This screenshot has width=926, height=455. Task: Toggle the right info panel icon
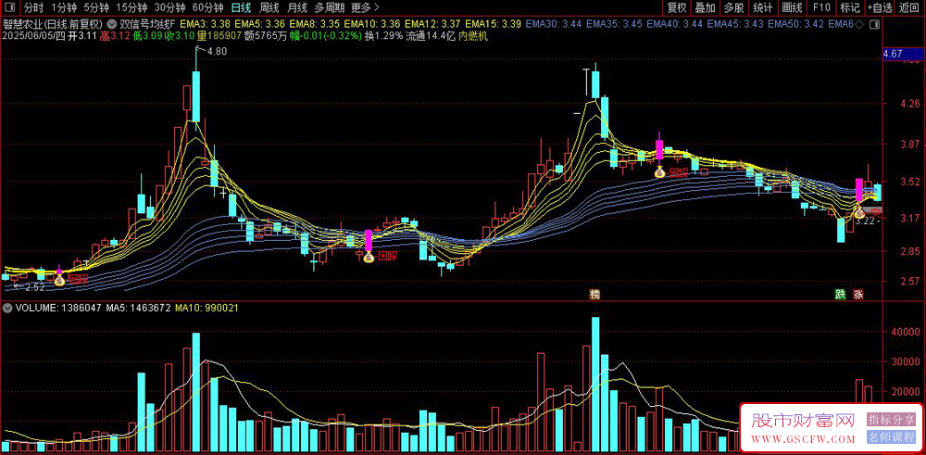tap(875, 24)
